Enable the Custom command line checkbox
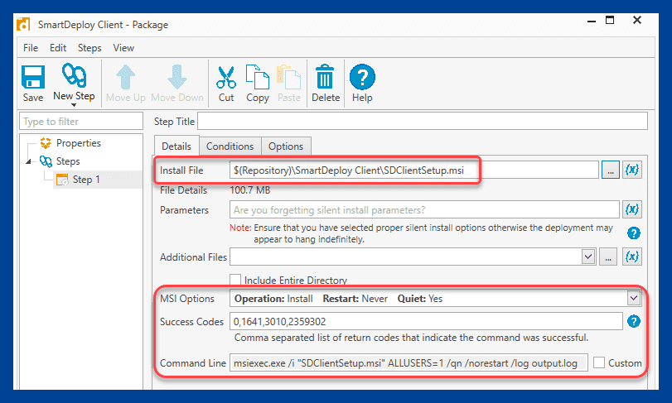Screen dimensions: 672x403 (599, 362)
